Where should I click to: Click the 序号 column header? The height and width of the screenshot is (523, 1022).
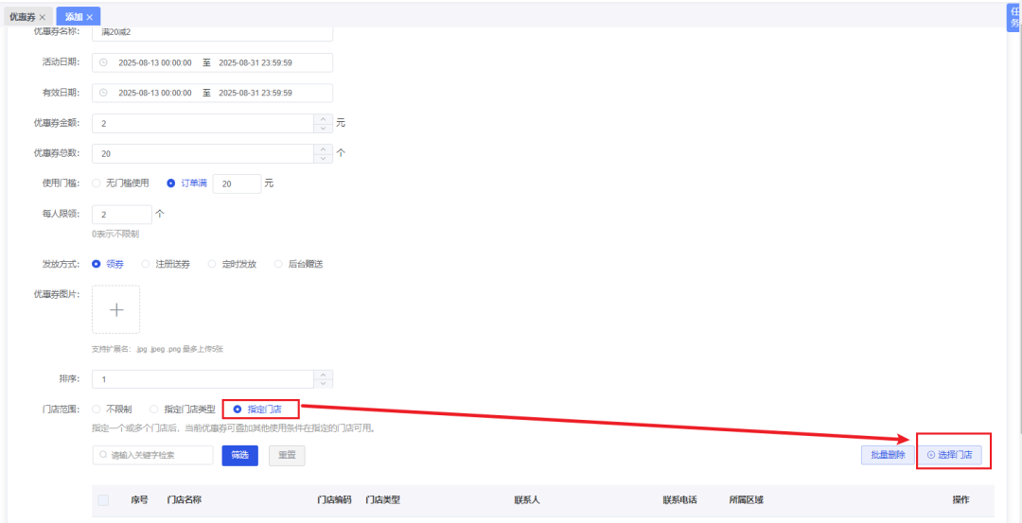pos(139,500)
